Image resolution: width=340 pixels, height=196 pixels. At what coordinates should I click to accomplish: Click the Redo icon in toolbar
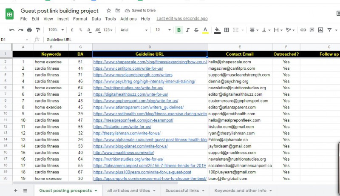click(x=20, y=30)
